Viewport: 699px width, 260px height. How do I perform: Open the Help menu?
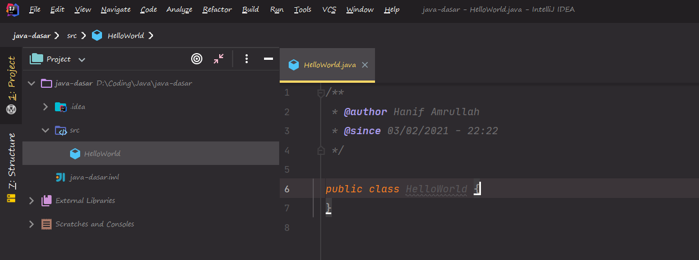click(x=392, y=10)
